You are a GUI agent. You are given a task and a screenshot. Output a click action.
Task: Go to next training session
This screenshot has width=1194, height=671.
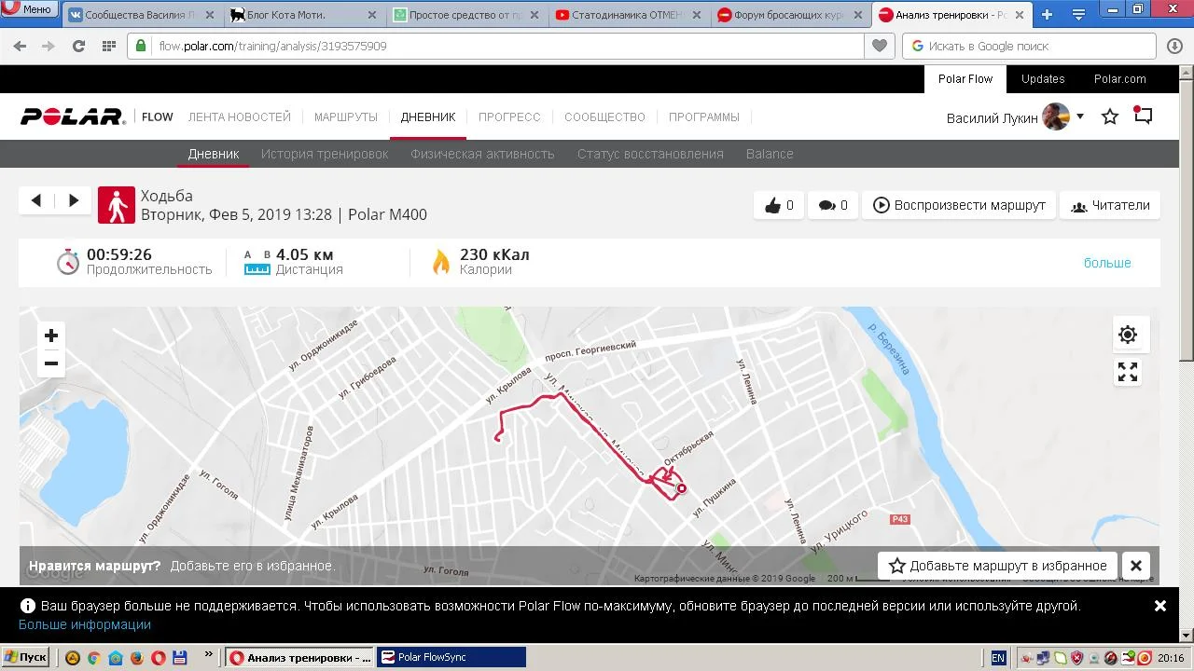point(73,200)
